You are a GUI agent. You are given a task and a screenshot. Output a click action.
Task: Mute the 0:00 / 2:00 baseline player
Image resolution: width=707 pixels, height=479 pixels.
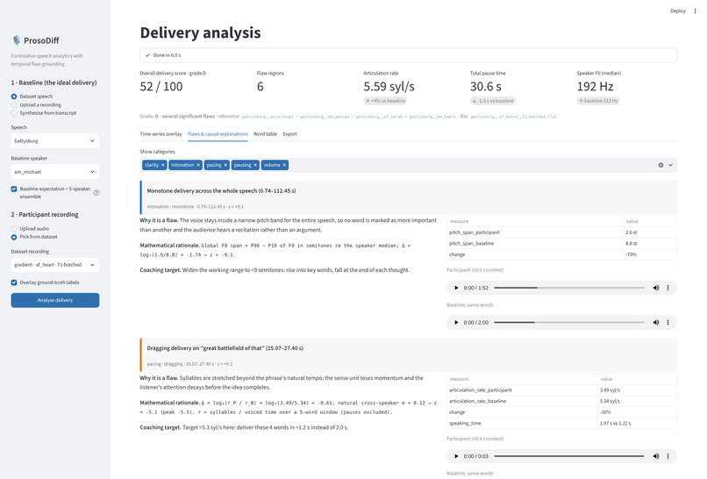pos(656,323)
